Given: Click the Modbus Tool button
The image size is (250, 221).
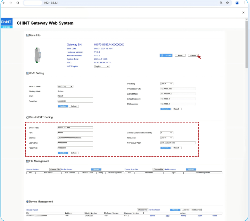Looking at the screenshot, I should [196, 210].
